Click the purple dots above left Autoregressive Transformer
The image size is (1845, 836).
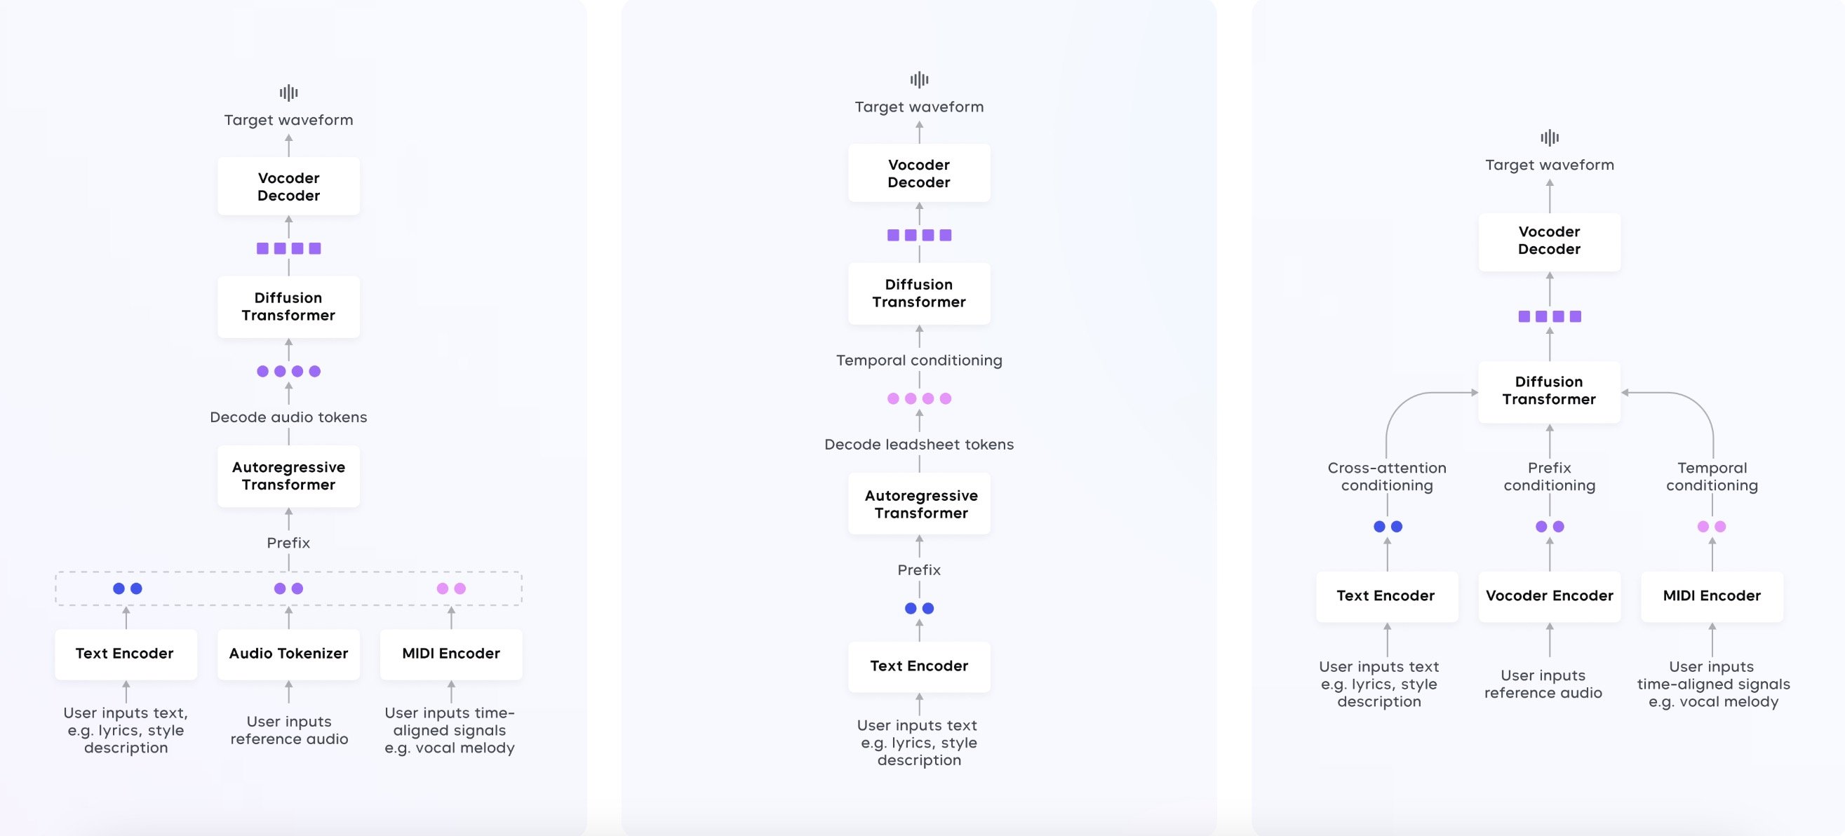tap(288, 372)
